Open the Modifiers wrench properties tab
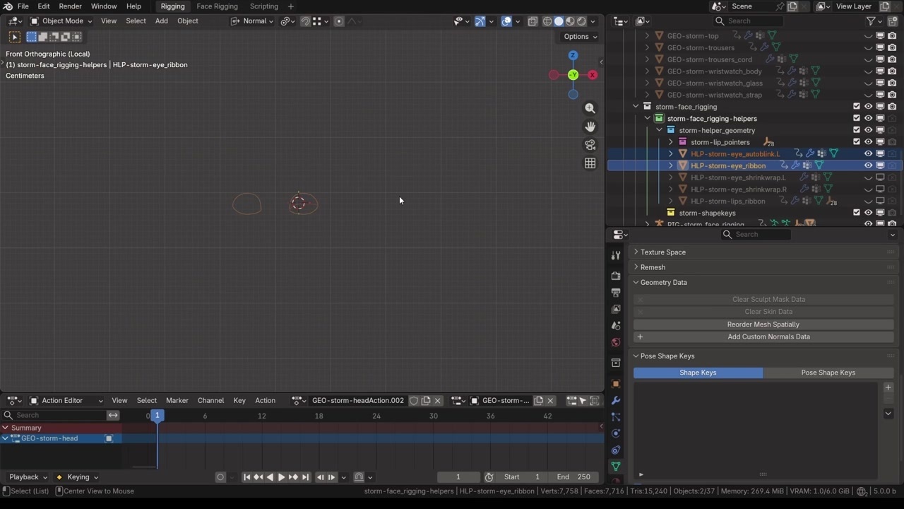 point(616,400)
